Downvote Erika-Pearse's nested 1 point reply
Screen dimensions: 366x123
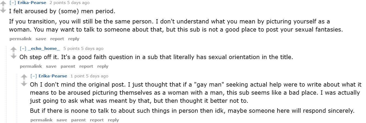click(x=24, y=84)
